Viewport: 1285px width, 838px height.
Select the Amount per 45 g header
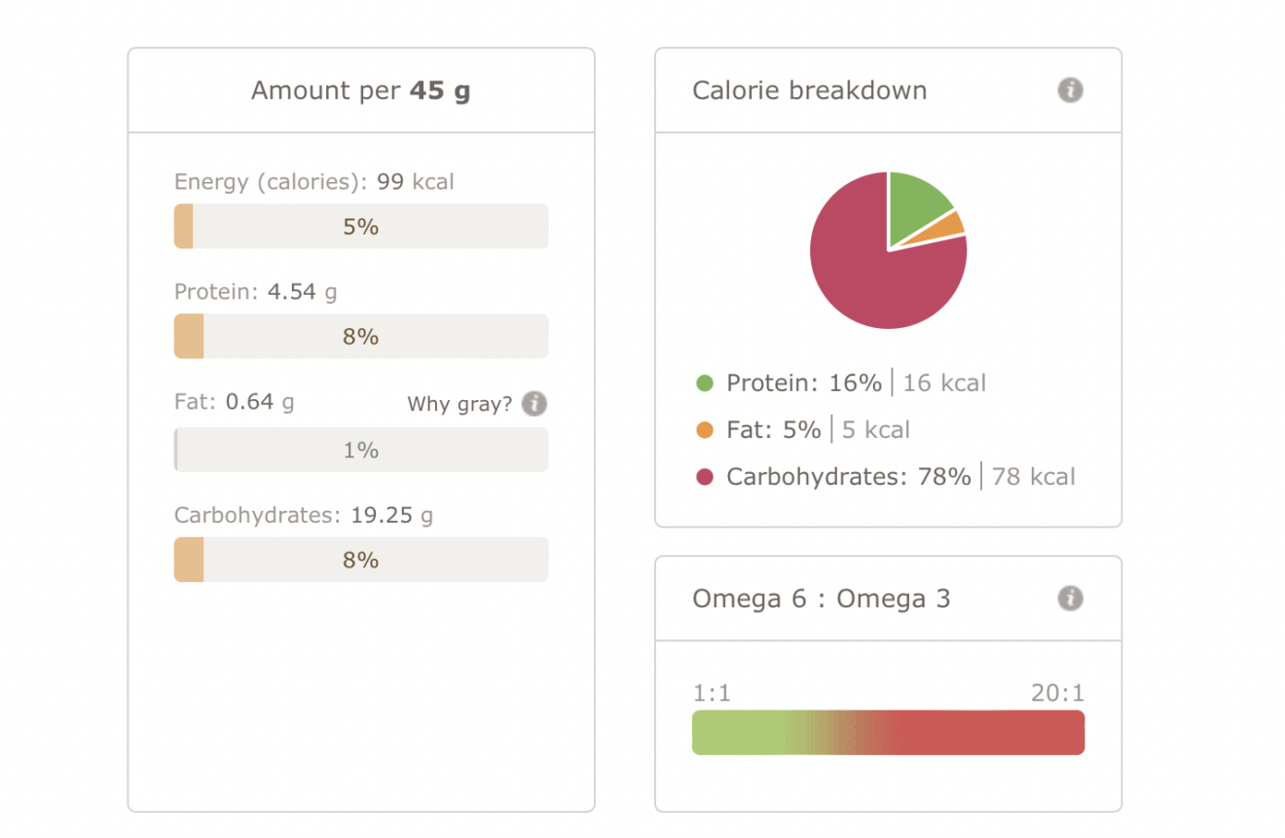coord(360,90)
